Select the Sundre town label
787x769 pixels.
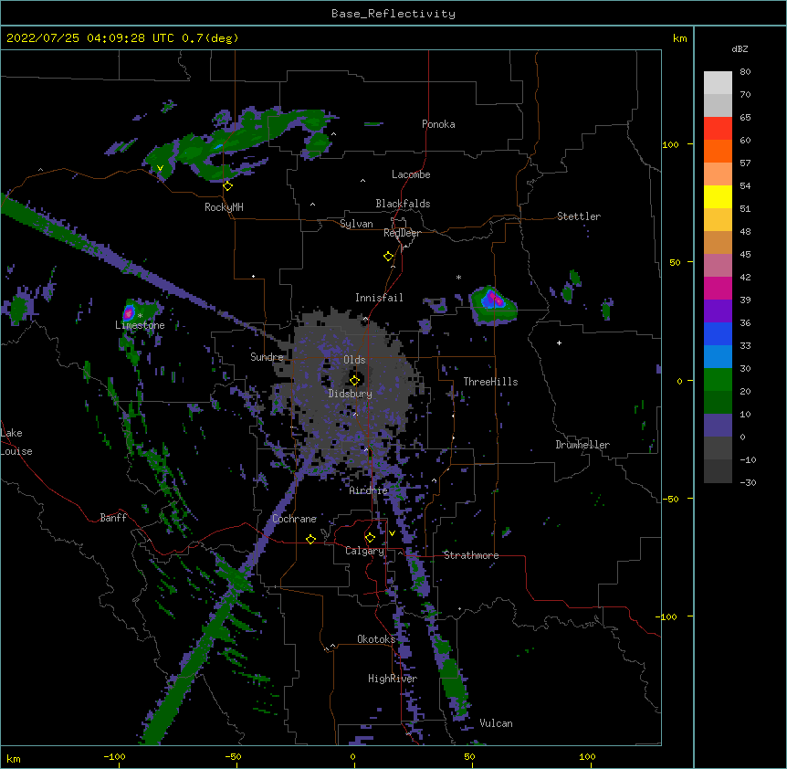click(267, 357)
